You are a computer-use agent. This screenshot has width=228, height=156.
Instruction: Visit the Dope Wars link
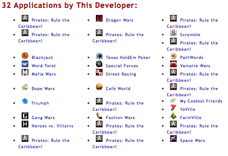click(x=43, y=89)
